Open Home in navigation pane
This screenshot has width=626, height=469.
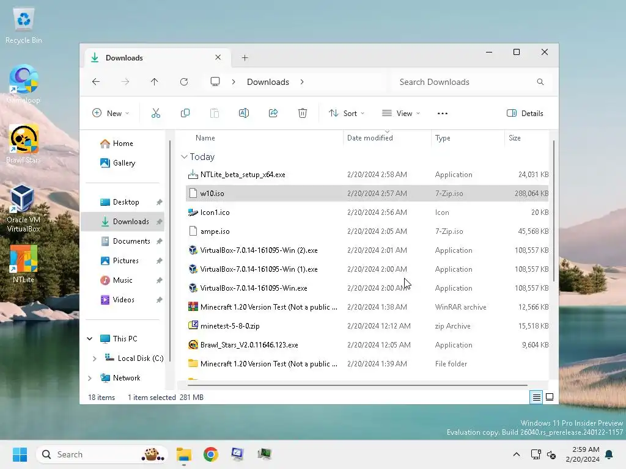pos(122,144)
